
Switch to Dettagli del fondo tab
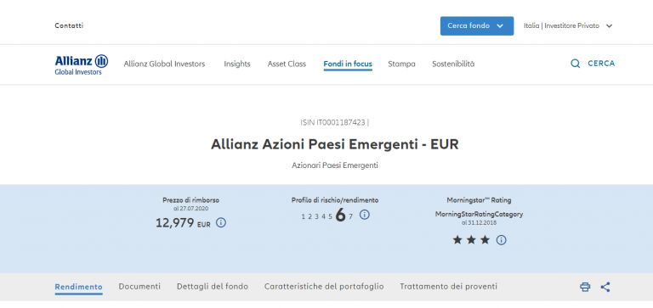click(213, 287)
